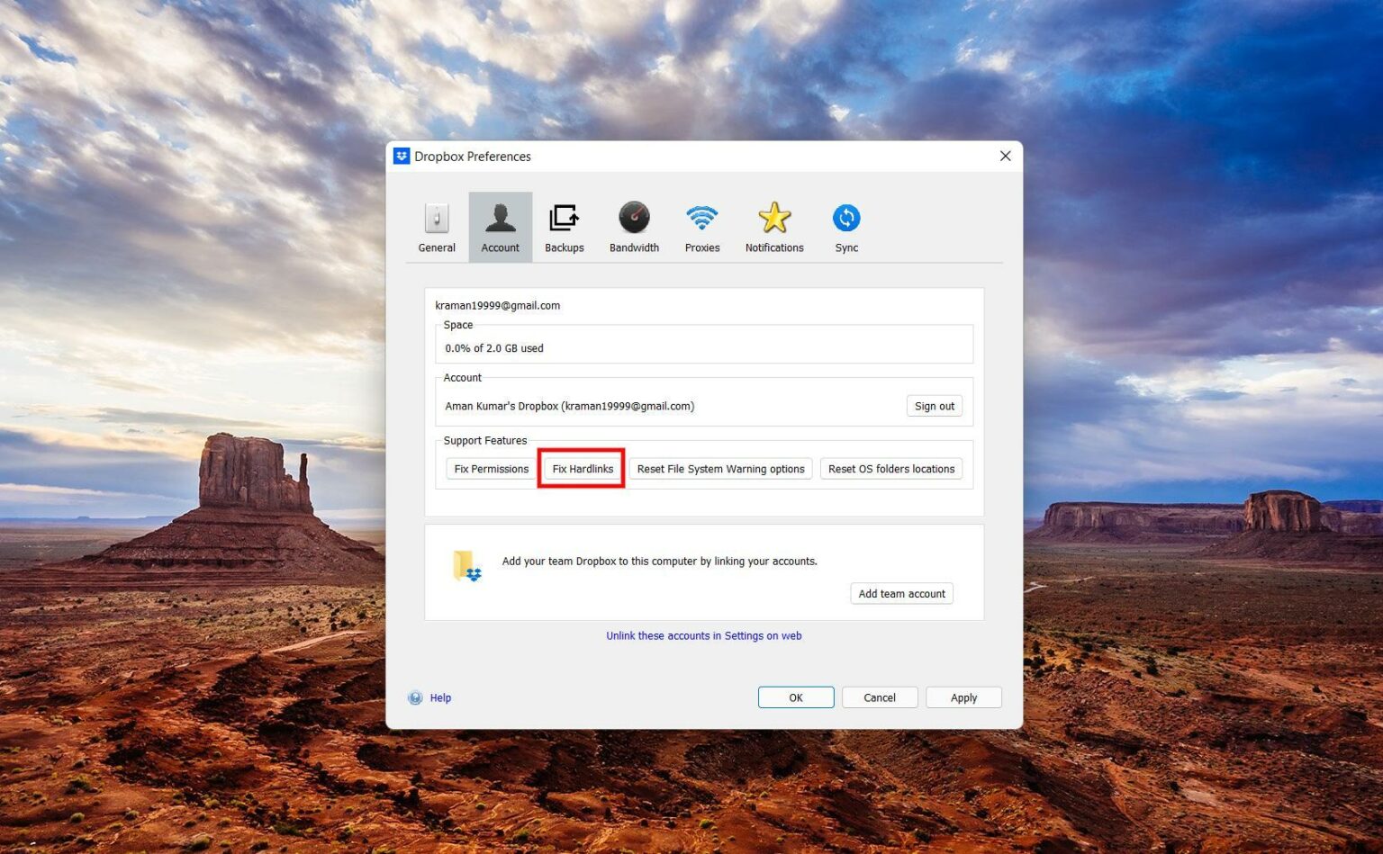Click the Fix Permissions button

(x=493, y=468)
